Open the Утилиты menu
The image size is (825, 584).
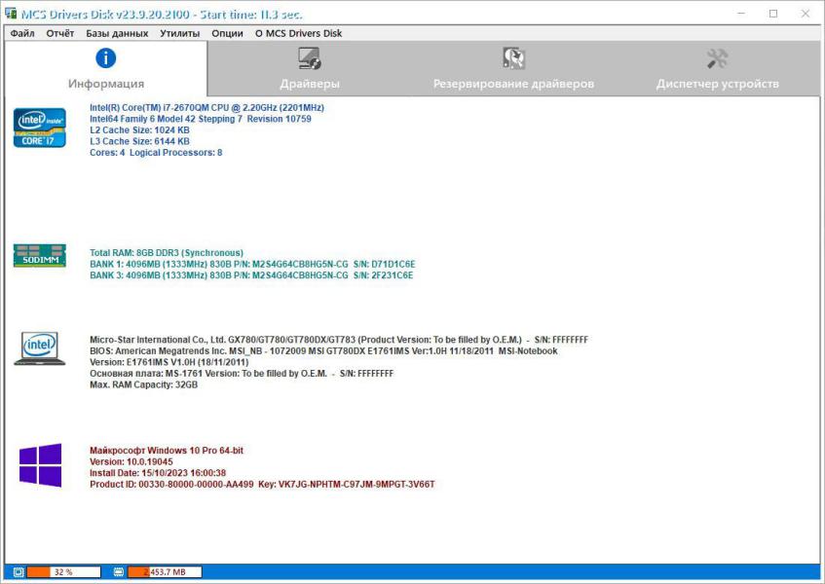(180, 34)
